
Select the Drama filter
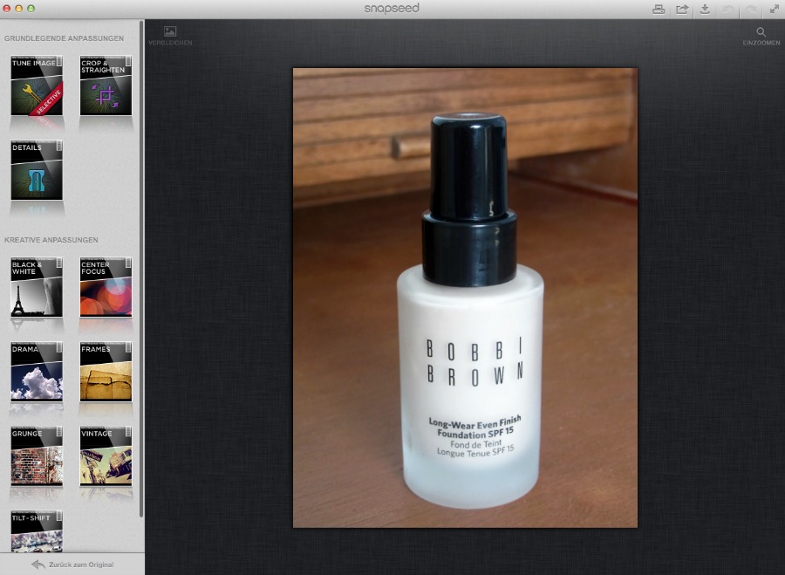coord(37,372)
